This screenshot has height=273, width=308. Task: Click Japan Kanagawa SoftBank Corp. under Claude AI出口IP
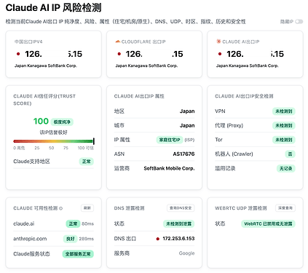pos(248,66)
